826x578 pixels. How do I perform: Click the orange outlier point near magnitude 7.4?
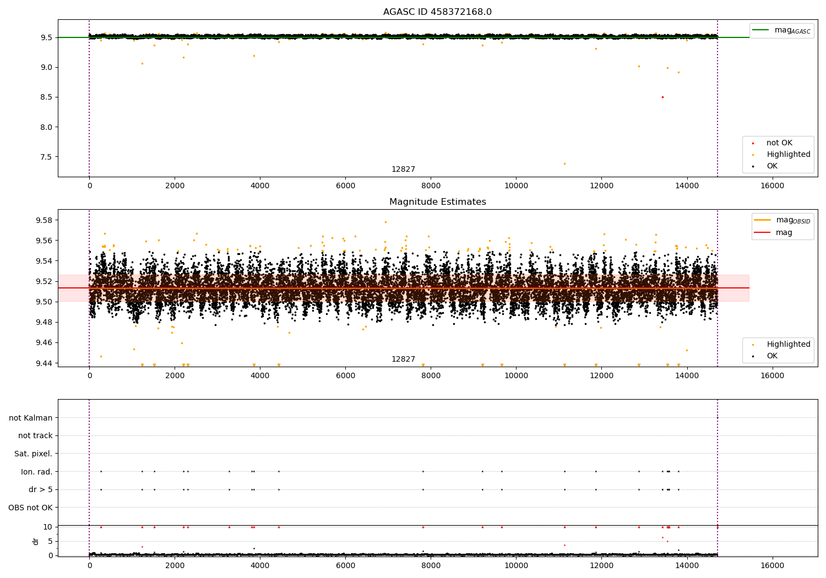coord(564,163)
